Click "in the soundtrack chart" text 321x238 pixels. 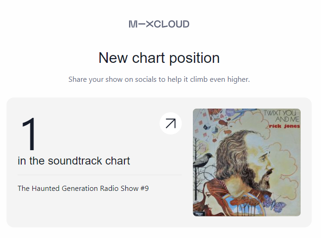pyautogui.click(x=74, y=161)
